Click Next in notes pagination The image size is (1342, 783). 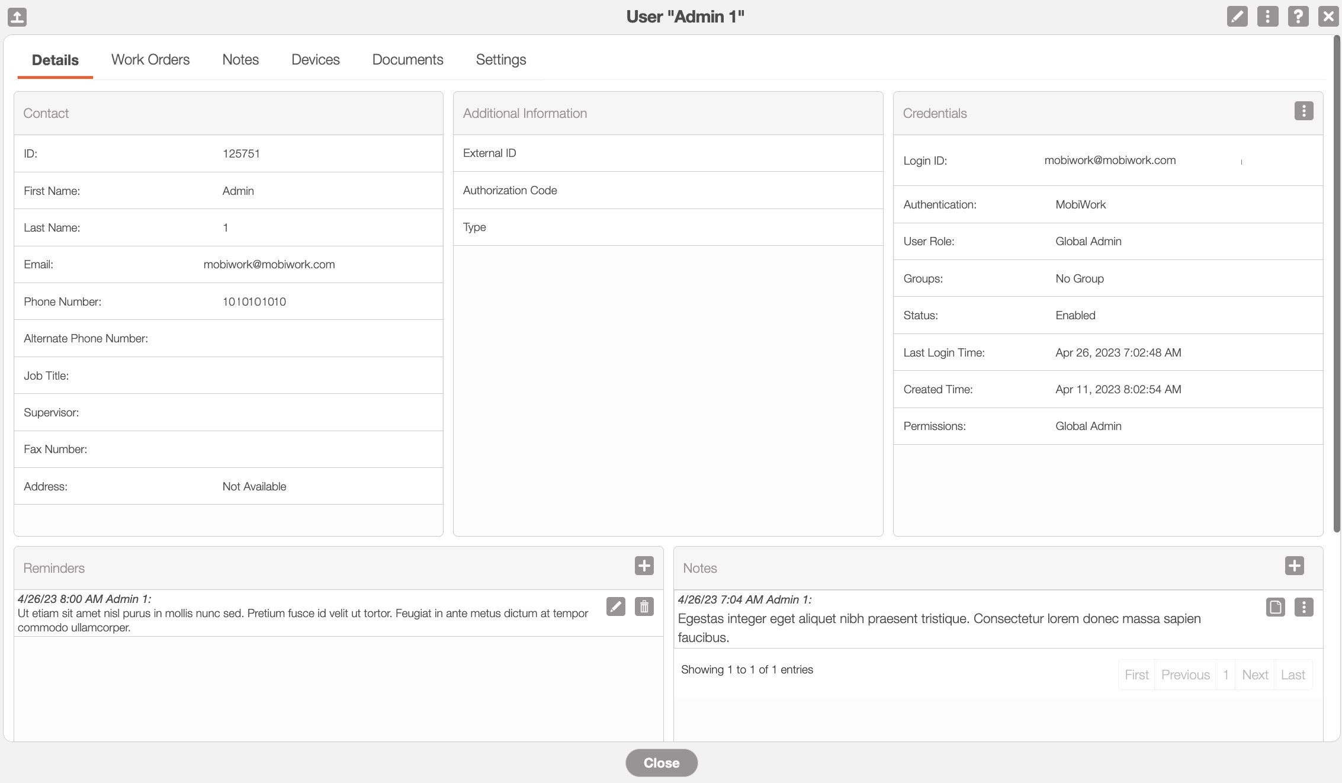coord(1254,675)
